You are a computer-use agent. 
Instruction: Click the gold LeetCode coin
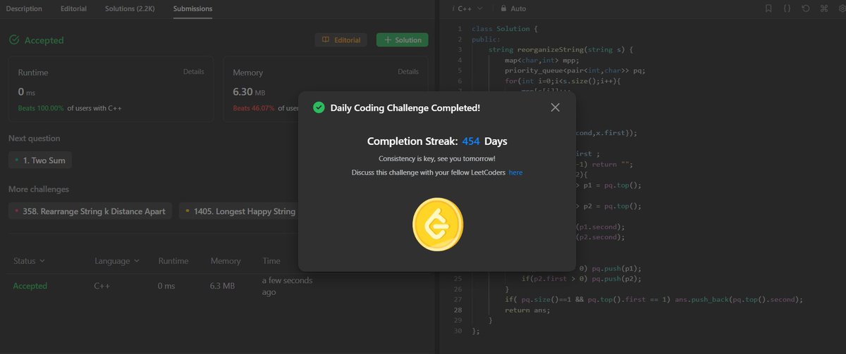437,224
